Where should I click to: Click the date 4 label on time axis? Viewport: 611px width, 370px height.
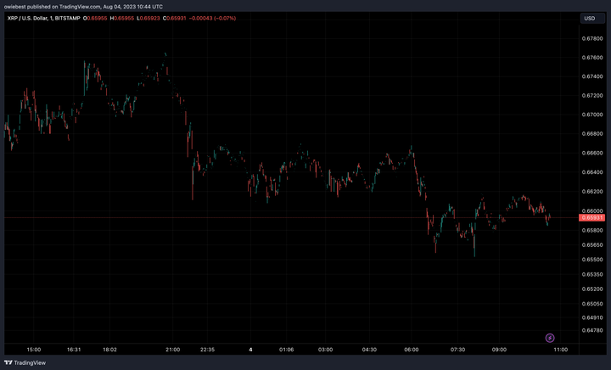pos(250,350)
